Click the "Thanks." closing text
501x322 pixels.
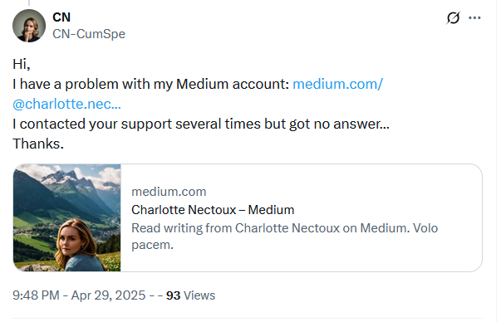38,144
